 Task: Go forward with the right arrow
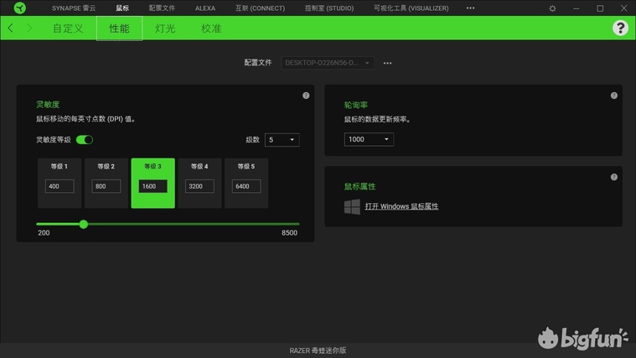click(x=28, y=28)
